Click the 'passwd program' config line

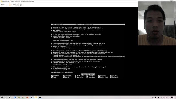66,55
